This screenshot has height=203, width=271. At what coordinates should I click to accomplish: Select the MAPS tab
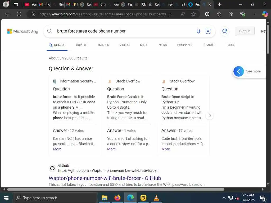tap(144, 45)
